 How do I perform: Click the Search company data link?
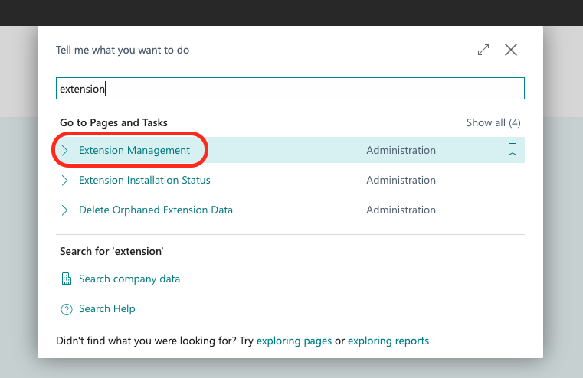tap(129, 279)
